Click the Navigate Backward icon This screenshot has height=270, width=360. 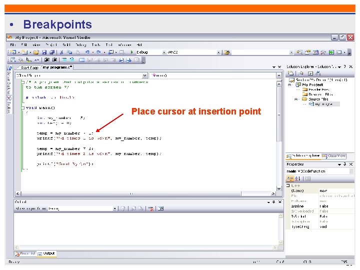[x=111, y=52]
